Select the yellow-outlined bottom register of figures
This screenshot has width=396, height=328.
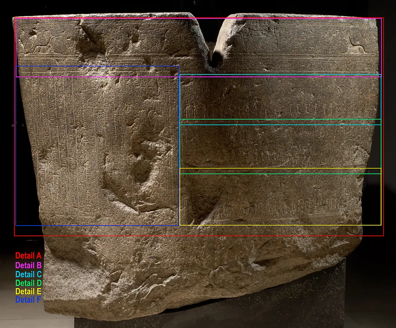(280, 197)
